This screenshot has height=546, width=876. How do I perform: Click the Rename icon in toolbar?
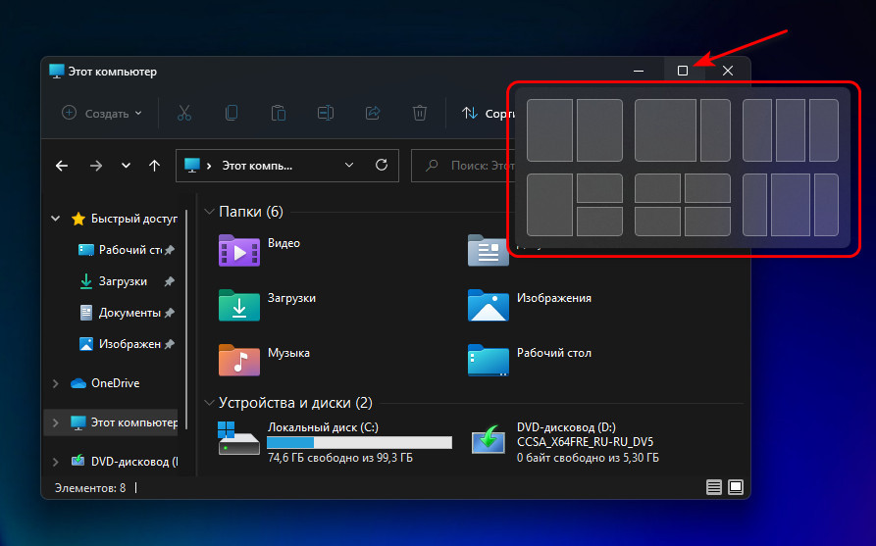tap(325, 114)
